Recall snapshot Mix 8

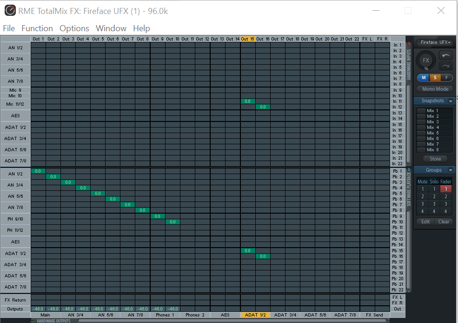[x=434, y=150]
